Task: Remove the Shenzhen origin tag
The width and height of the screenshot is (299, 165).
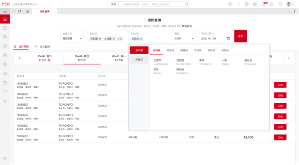Action: [x=100, y=39]
